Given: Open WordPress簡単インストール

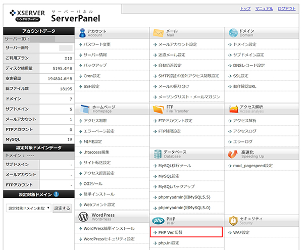Looking at the screenshot, I should (109, 229).
